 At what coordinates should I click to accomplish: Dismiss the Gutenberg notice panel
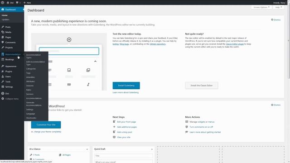click(276, 20)
